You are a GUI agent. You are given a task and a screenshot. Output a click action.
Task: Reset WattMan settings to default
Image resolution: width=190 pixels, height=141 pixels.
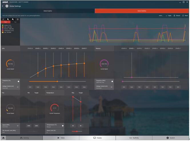click(185, 15)
